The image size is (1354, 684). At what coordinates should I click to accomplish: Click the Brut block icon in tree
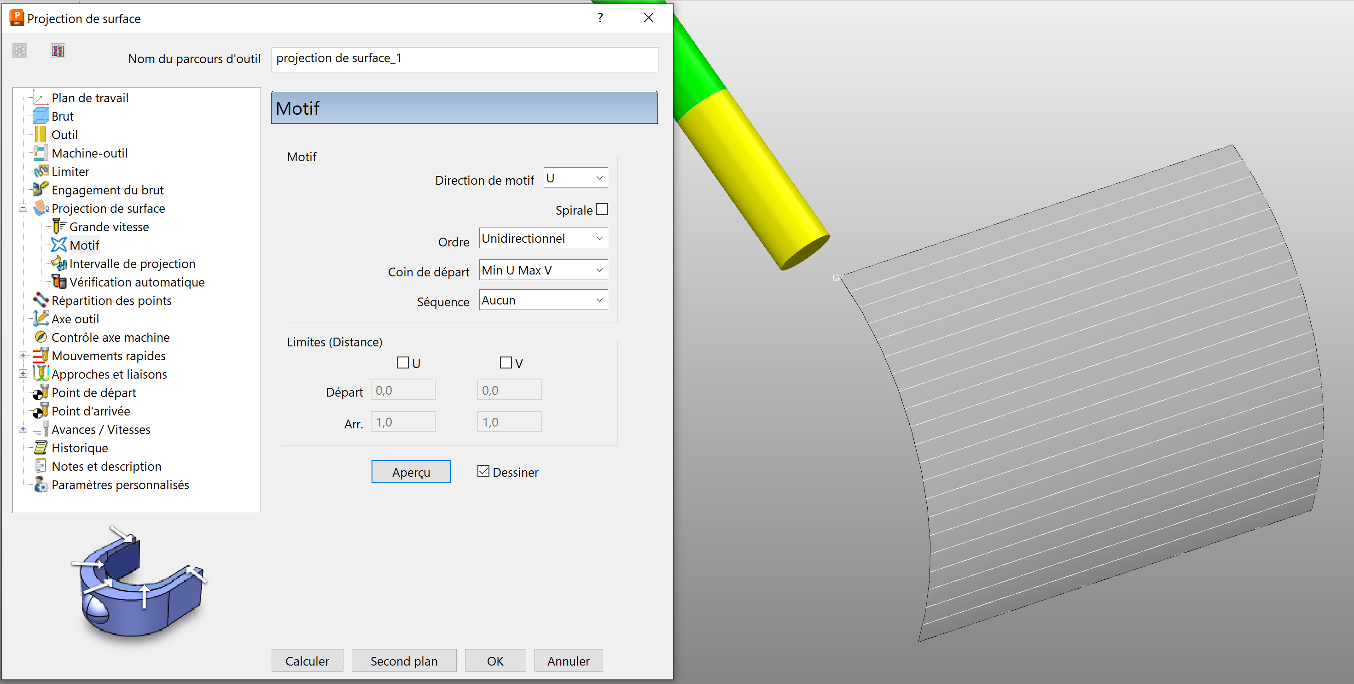point(41,116)
